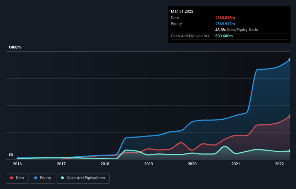Click the €160.315m debt value
The image size is (296, 189).
click(225, 18)
